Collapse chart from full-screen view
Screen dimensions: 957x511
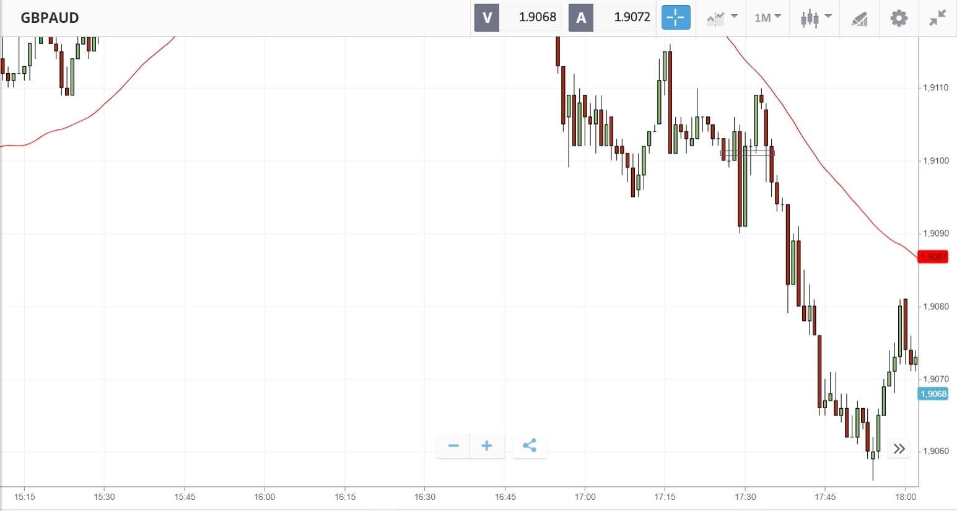pyautogui.click(x=938, y=18)
